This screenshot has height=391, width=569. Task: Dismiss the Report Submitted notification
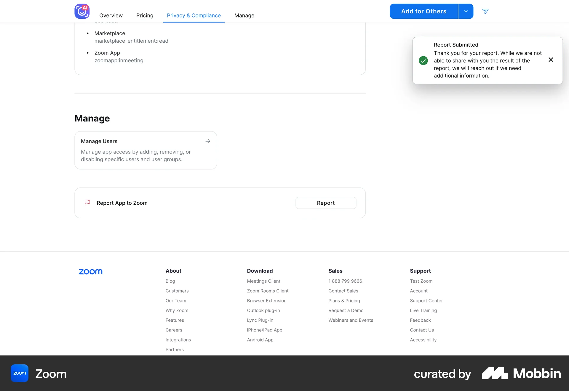pyautogui.click(x=551, y=60)
